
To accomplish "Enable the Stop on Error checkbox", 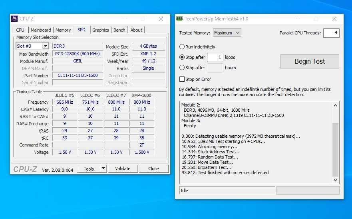I will pos(182,79).
